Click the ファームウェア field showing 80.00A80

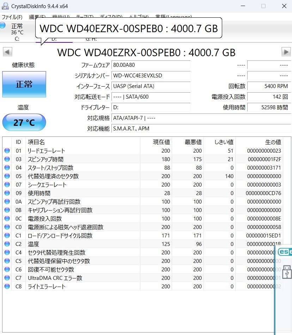click(x=151, y=65)
